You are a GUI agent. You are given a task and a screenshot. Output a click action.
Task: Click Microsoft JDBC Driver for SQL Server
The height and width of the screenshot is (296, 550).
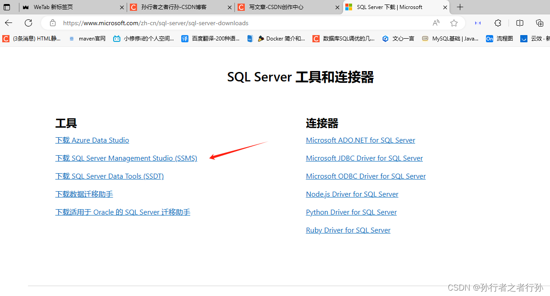[364, 158]
